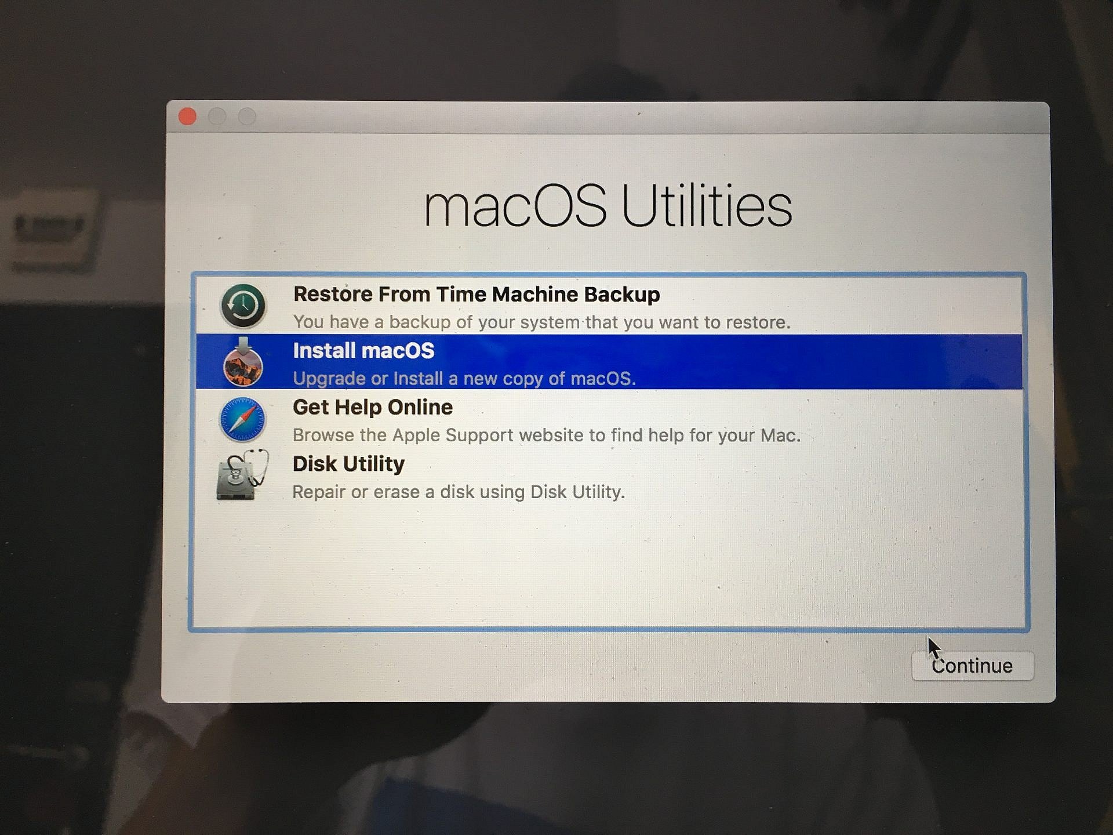
Task: Choose the Get Help Online title
Action: pyautogui.click(x=373, y=407)
